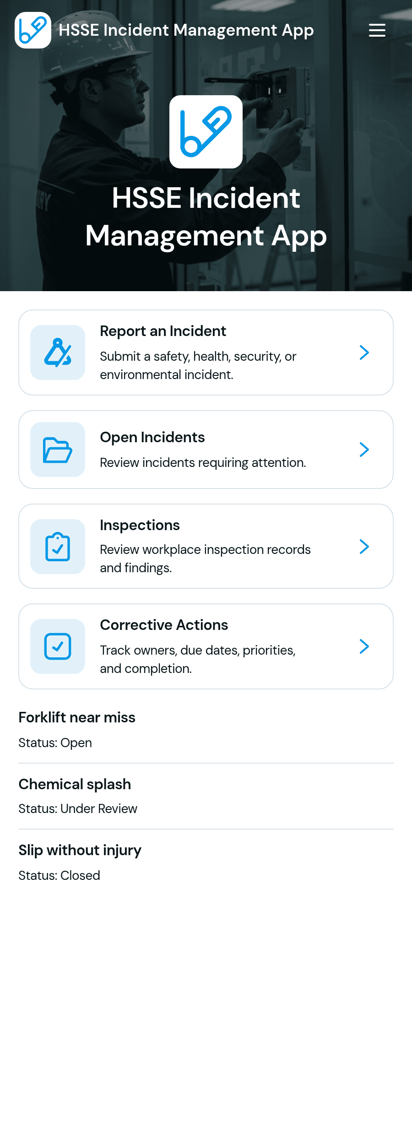Click the Corrective Actions checkbox icon
Image resolution: width=412 pixels, height=1128 pixels.
[58, 646]
